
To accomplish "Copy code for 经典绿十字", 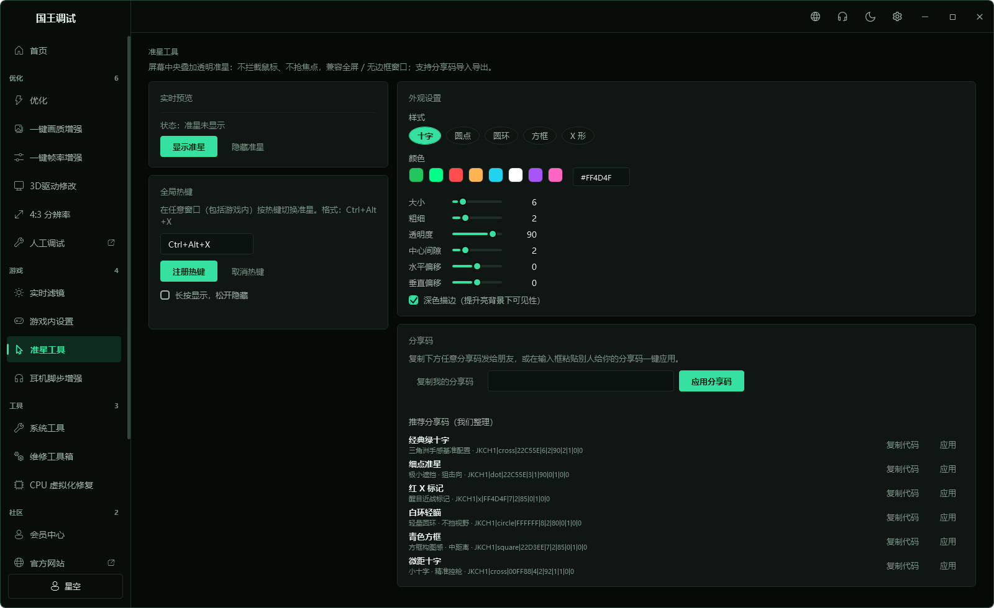I will point(903,445).
